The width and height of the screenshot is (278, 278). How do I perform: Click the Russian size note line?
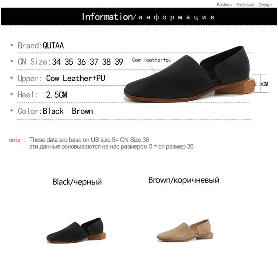click(111, 147)
